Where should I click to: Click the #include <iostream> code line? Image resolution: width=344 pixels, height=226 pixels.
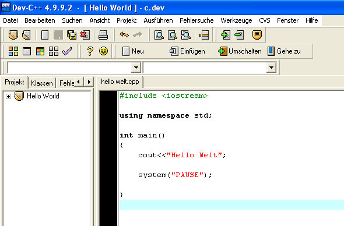163,96
